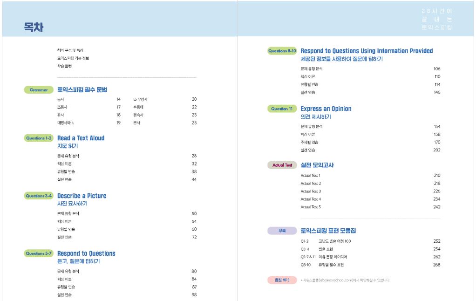Click the pink 음원 MP3 badge
Viewport: 476px width, 301px height.
click(x=282, y=280)
